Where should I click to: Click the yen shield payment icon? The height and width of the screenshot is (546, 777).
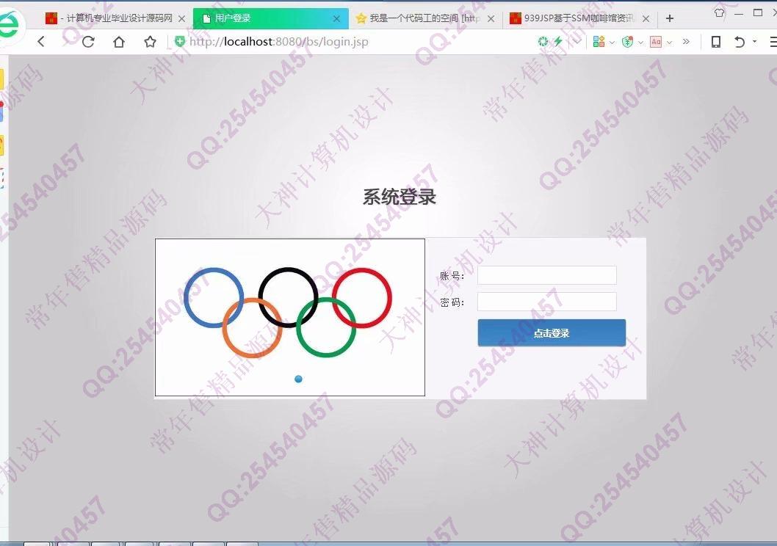tap(627, 42)
